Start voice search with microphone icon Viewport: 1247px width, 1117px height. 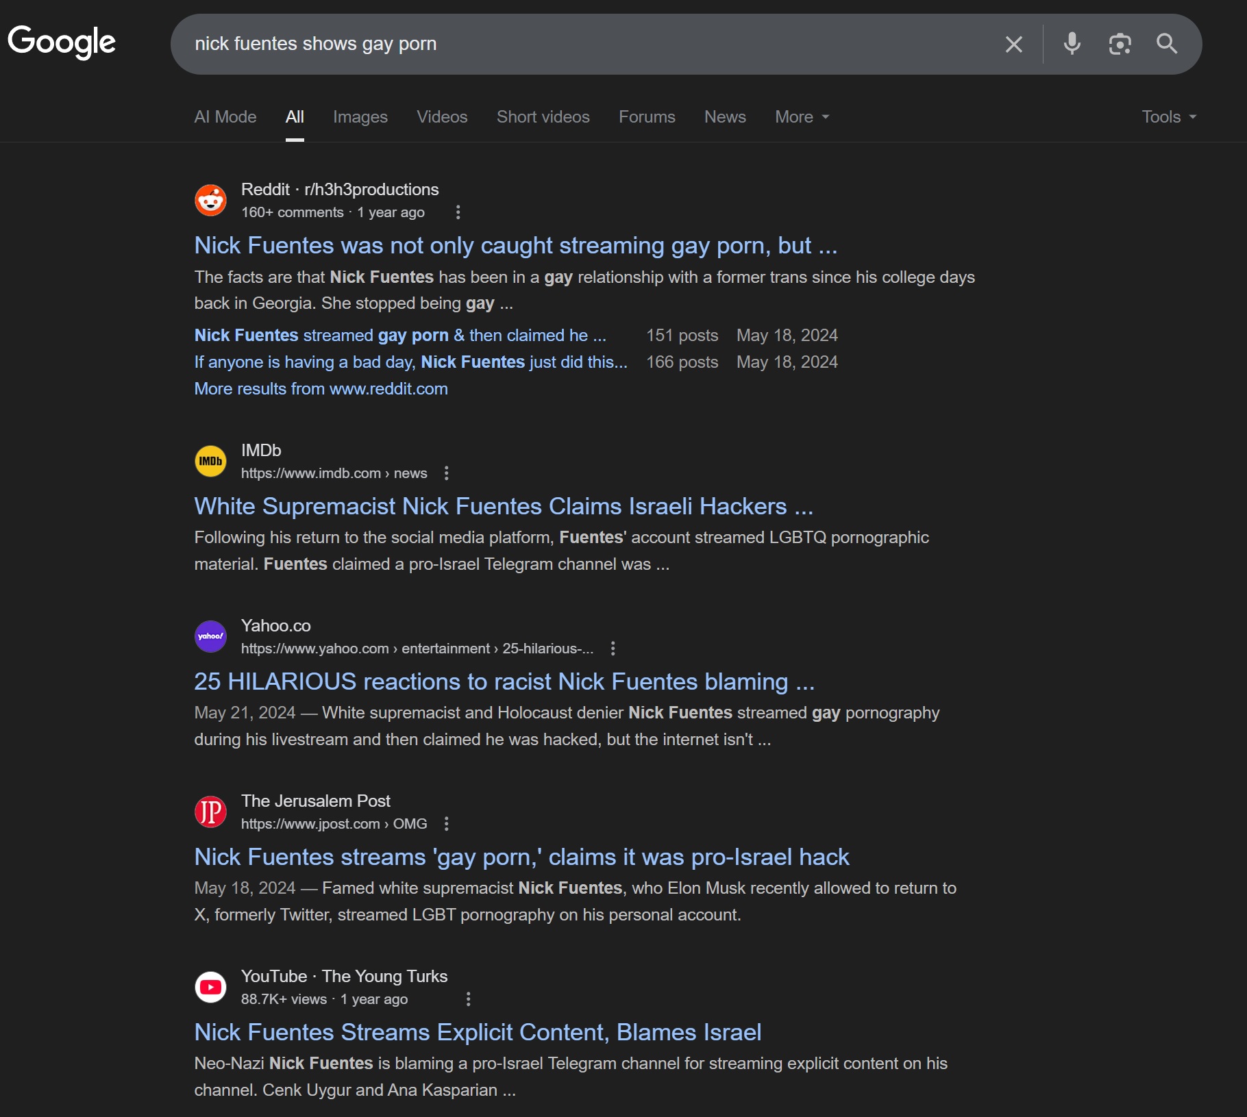[1072, 44]
